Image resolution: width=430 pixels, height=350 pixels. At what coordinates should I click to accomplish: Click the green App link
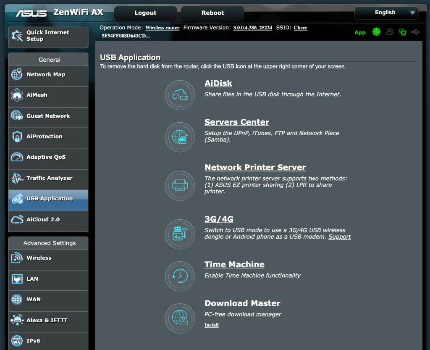tap(360, 32)
